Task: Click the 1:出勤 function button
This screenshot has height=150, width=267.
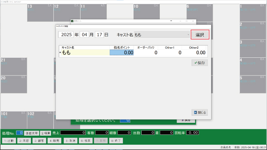Action: [9, 141]
